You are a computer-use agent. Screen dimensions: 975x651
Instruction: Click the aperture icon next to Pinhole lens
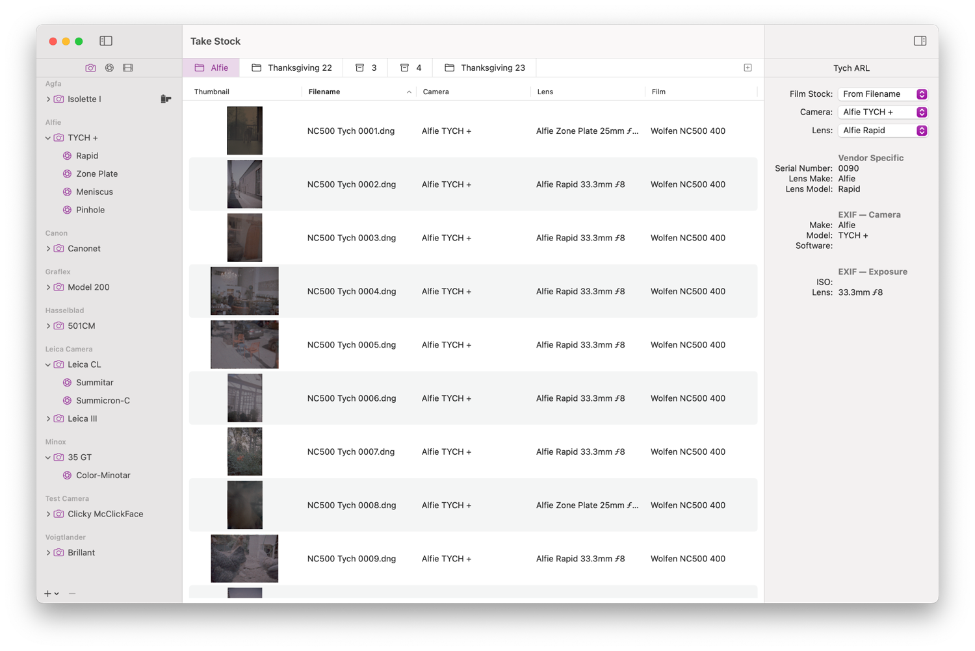coord(67,210)
